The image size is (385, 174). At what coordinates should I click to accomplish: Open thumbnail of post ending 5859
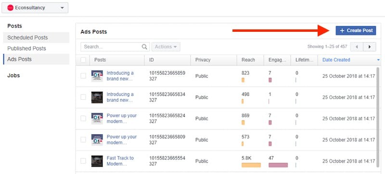[x=97, y=76]
